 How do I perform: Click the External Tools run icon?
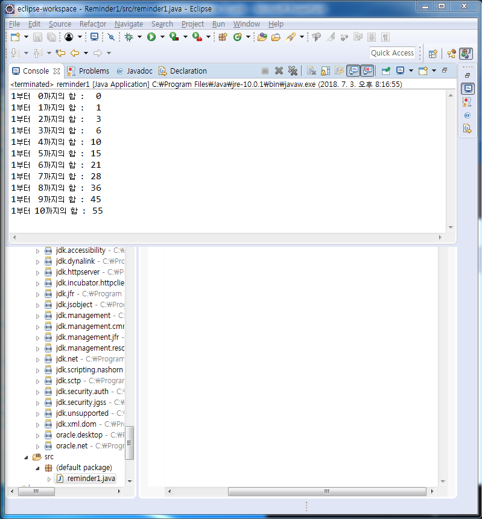[197, 37]
